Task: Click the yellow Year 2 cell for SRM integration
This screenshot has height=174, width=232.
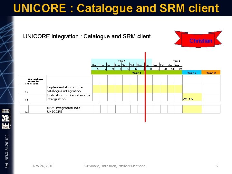Action: click(x=192, y=109)
